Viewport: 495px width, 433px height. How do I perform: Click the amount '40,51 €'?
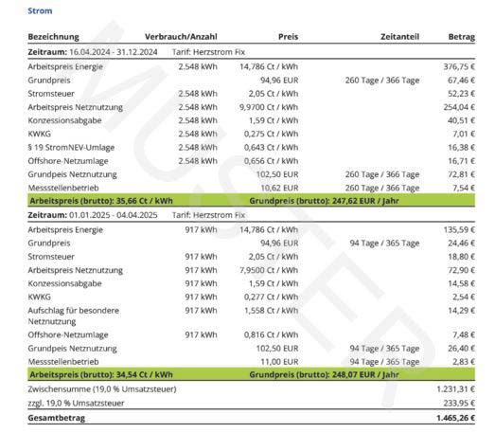[x=461, y=120]
